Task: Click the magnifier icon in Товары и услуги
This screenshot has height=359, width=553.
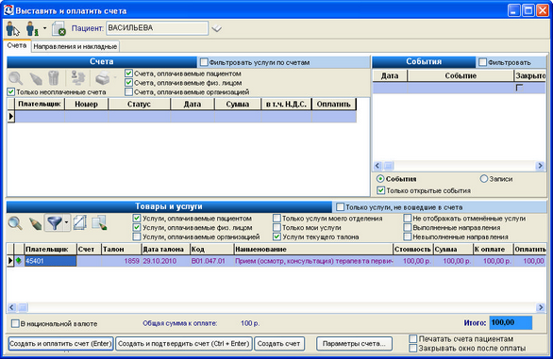Action: pos(15,223)
